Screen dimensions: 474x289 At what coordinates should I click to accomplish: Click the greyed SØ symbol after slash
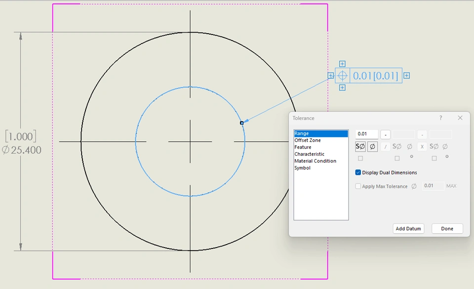point(396,147)
